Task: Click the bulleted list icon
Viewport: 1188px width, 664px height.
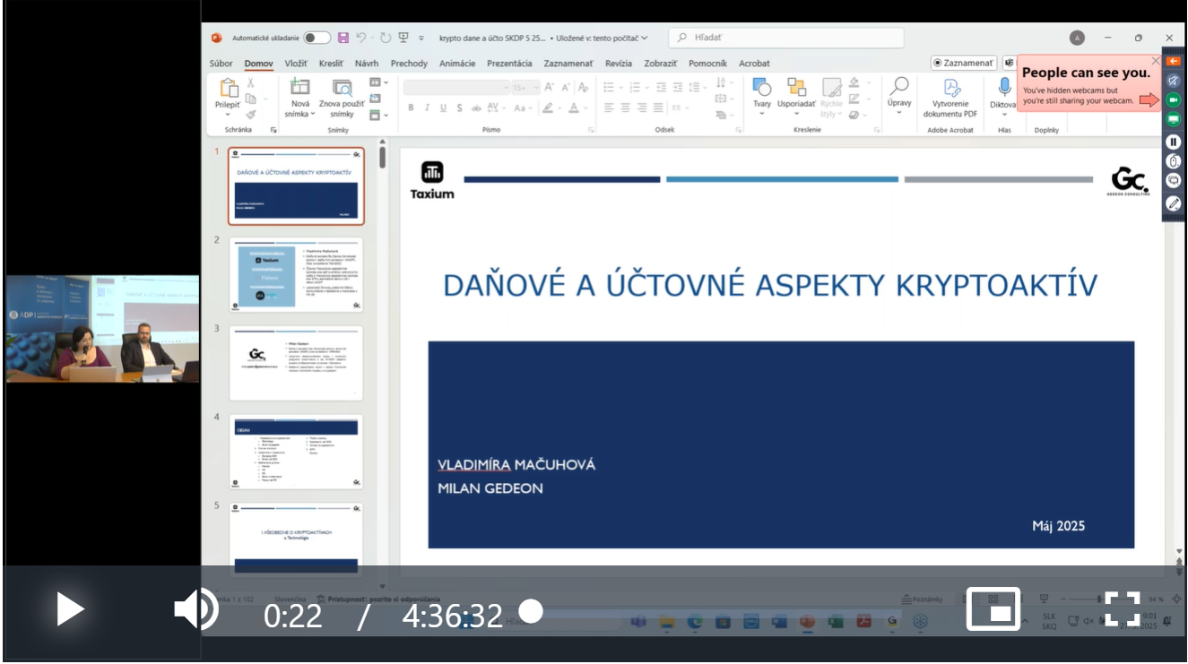Action: (x=609, y=87)
